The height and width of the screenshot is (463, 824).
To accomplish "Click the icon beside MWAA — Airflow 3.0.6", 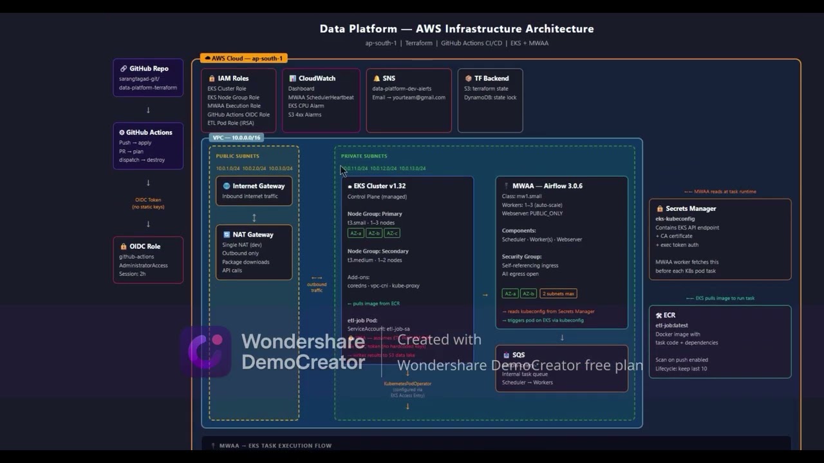I will coord(506,186).
